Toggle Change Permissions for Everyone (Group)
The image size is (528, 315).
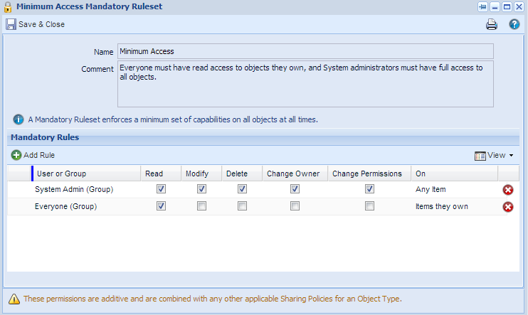[x=369, y=206]
